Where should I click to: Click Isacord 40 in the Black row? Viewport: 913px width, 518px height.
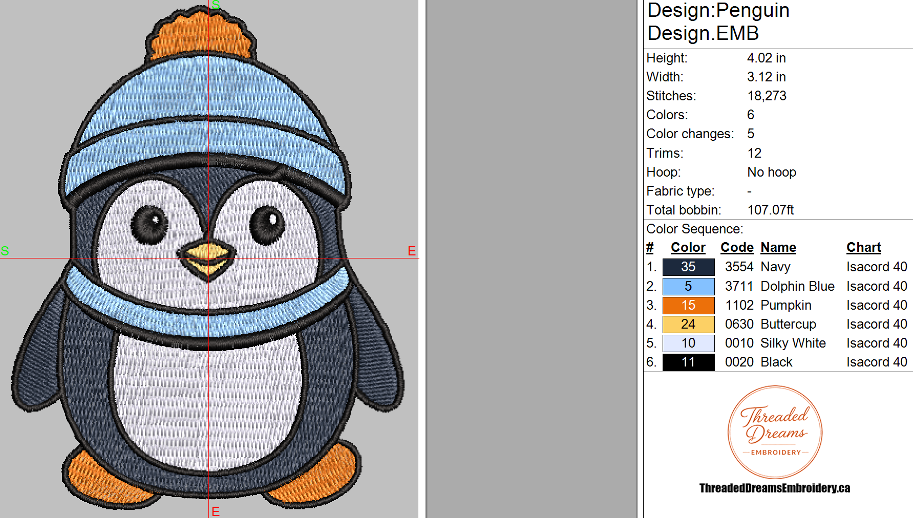pyautogui.click(x=877, y=362)
